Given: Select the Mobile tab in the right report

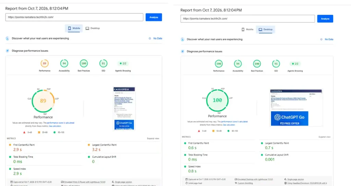Looking at the screenshot, I should 247,30.
